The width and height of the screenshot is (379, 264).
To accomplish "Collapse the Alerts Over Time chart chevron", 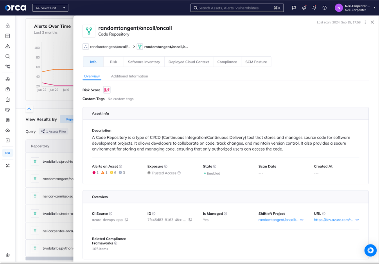I will [x=29, y=109].
